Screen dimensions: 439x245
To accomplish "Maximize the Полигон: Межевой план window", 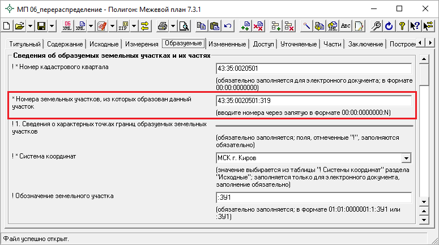I will click(399, 9).
